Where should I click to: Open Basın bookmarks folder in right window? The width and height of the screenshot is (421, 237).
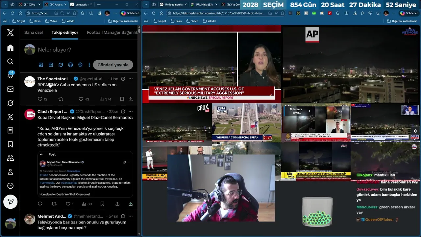tap(176, 21)
